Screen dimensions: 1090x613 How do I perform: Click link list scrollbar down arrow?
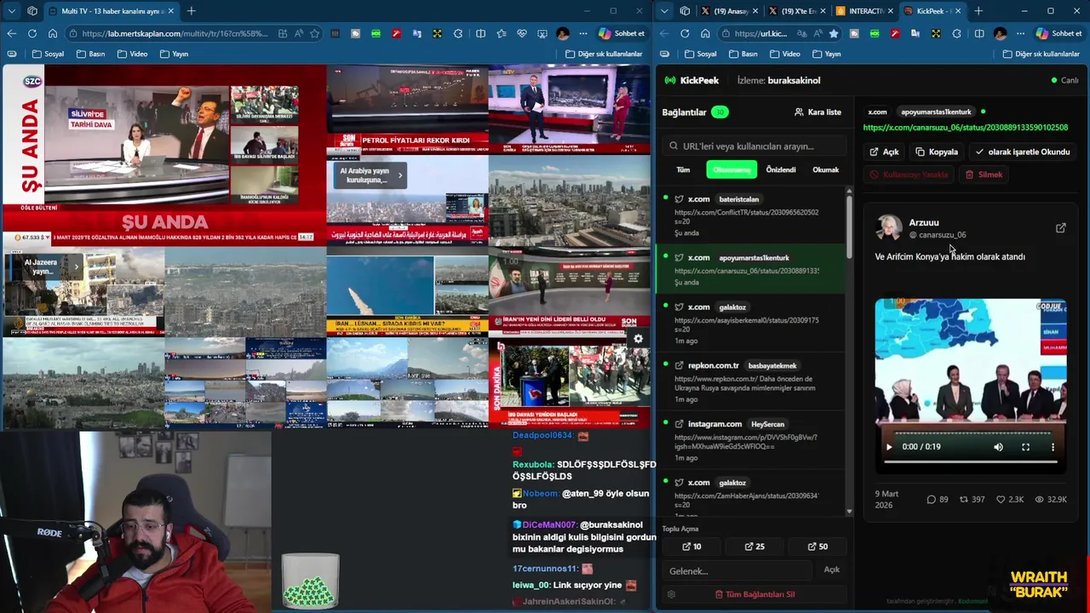pos(849,511)
